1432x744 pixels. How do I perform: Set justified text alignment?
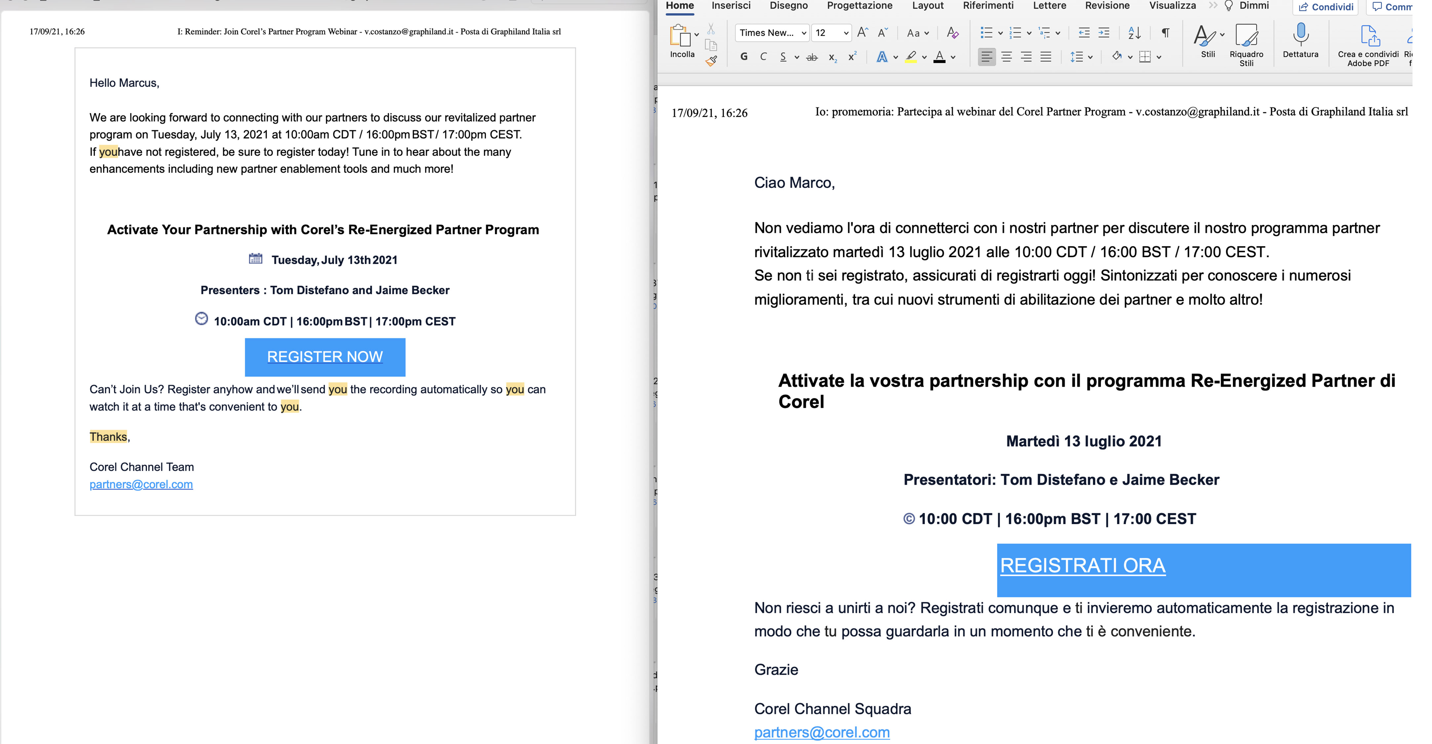(x=1046, y=57)
